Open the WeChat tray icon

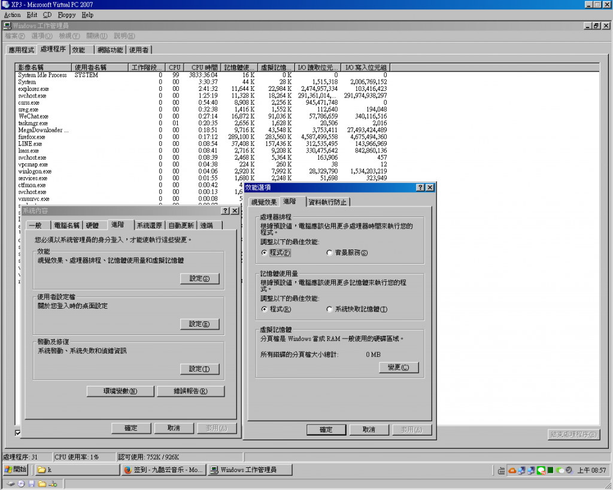(x=560, y=470)
